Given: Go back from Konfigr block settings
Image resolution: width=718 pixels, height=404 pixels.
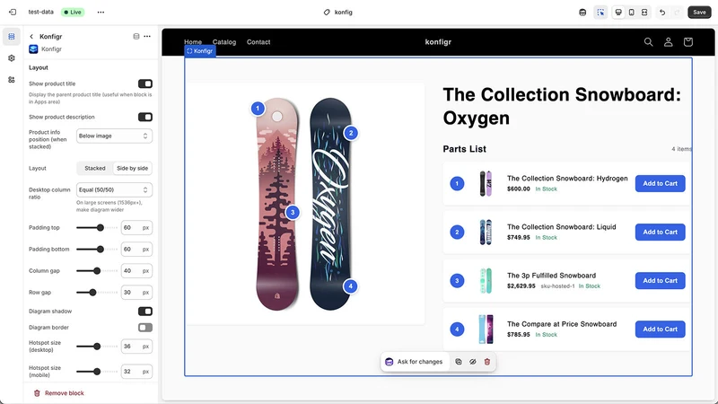Looking at the screenshot, I should tap(31, 36).
